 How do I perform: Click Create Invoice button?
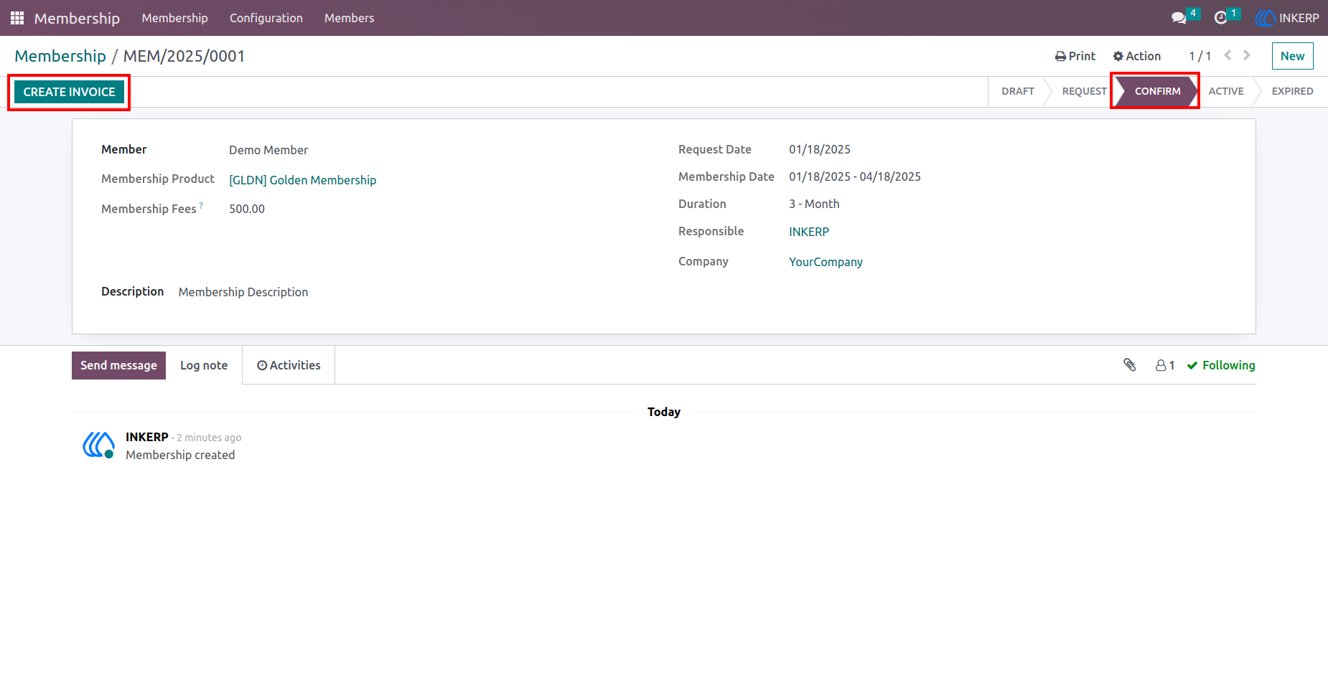(70, 92)
